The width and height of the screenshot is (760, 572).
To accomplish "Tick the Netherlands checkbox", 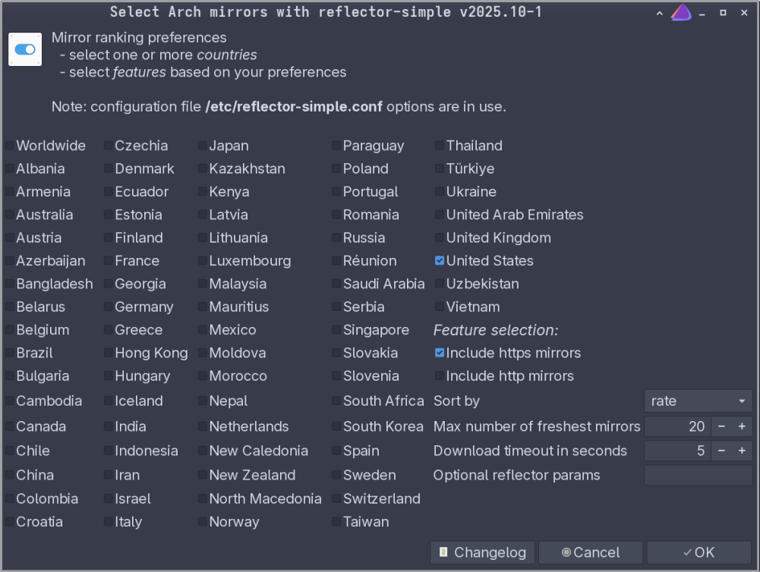I will pyautogui.click(x=203, y=426).
